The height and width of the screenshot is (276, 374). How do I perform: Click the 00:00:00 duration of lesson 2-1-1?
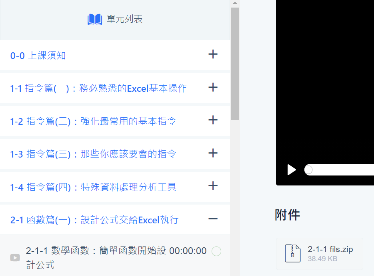click(x=188, y=251)
